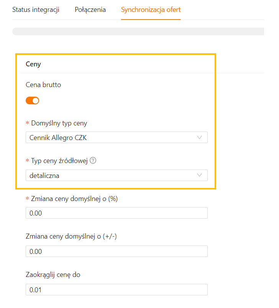This screenshot has height=308, width=279.
Task: Click the Cena brutto label
Action: tap(43, 85)
